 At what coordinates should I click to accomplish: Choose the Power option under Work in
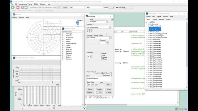coord(102,59)
